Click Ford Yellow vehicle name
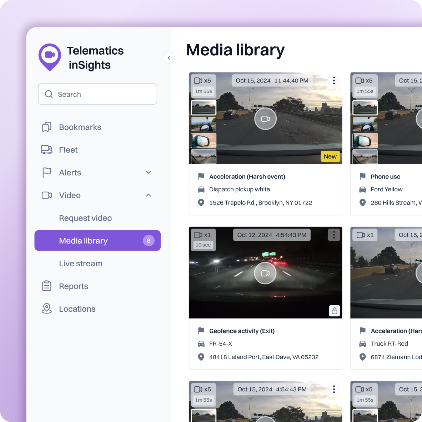This screenshot has height=422, width=422. pyautogui.click(x=386, y=189)
